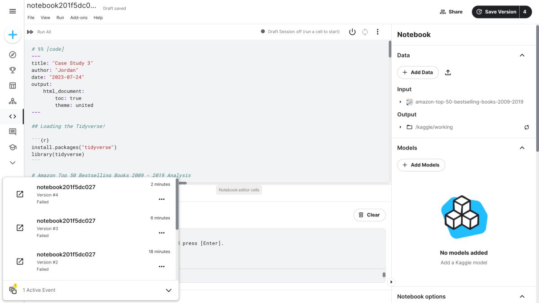Click the session power icon

point(352,32)
